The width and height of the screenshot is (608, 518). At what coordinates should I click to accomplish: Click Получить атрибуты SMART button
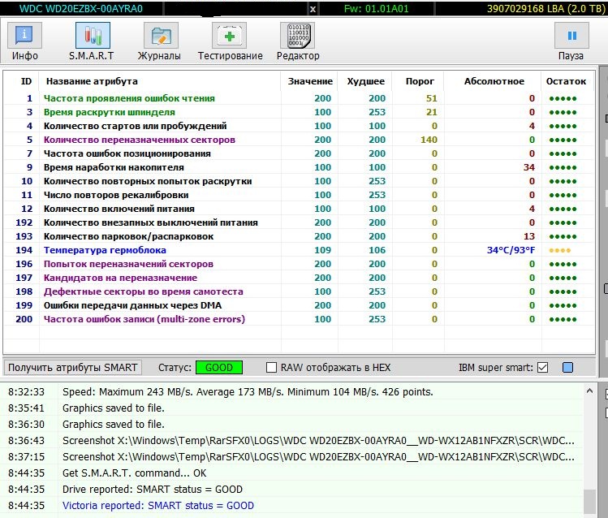[x=73, y=367]
